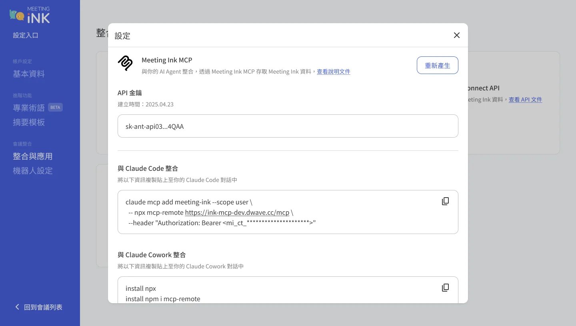Screen dimensions: 576x326
Task: Open 機器人設定 in the sidebar
Action: [x=33, y=171]
